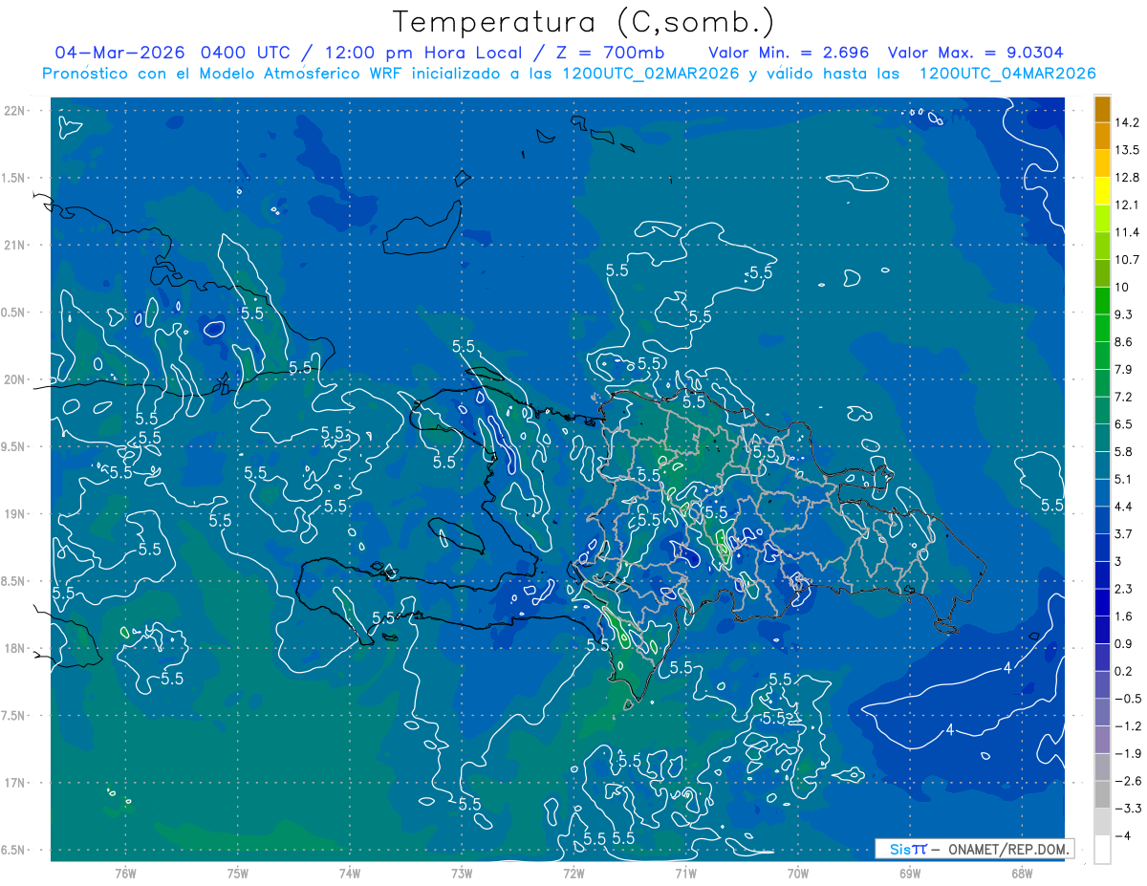Click the '76W' longitude axis label
This screenshot has width=1147, height=886.
pyautogui.click(x=125, y=874)
